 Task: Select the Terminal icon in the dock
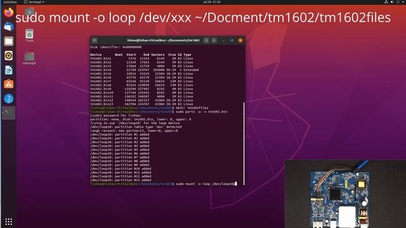tap(8, 113)
